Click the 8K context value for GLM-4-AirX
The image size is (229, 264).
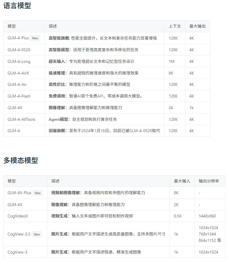click(x=171, y=73)
